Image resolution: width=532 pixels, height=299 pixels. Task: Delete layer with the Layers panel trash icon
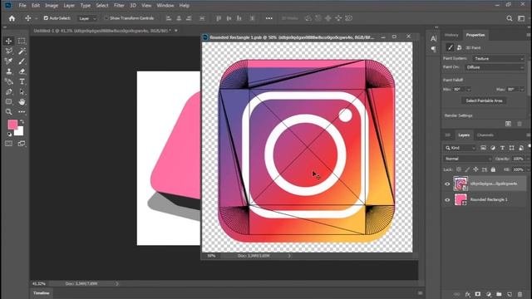click(520, 294)
